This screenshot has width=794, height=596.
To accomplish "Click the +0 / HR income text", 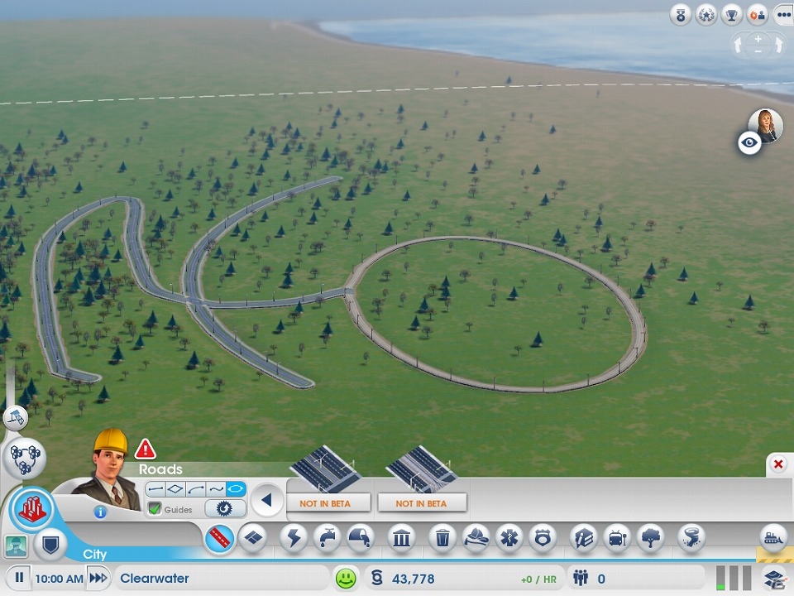I will pyautogui.click(x=538, y=579).
